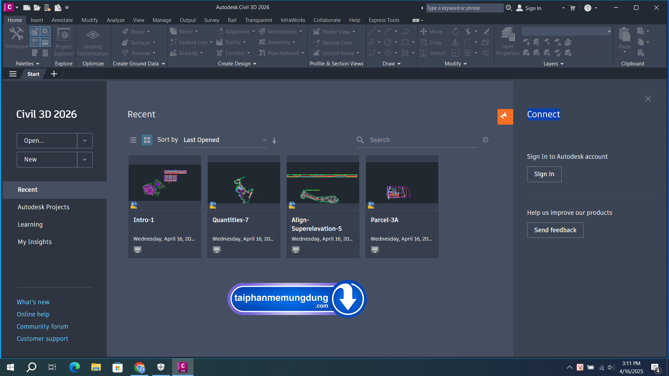The width and height of the screenshot is (669, 376).
Task: Add a new drawing tab with plus
Action: coord(54,74)
